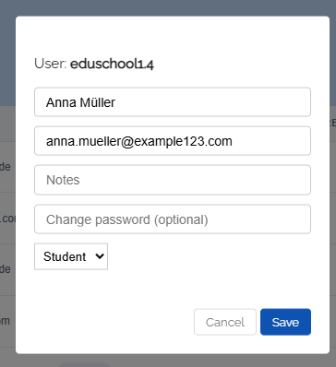The height and width of the screenshot is (367, 336).
Task: Click the Notes placeholder text
Action: pyautogui.click(x=63, y=180)
